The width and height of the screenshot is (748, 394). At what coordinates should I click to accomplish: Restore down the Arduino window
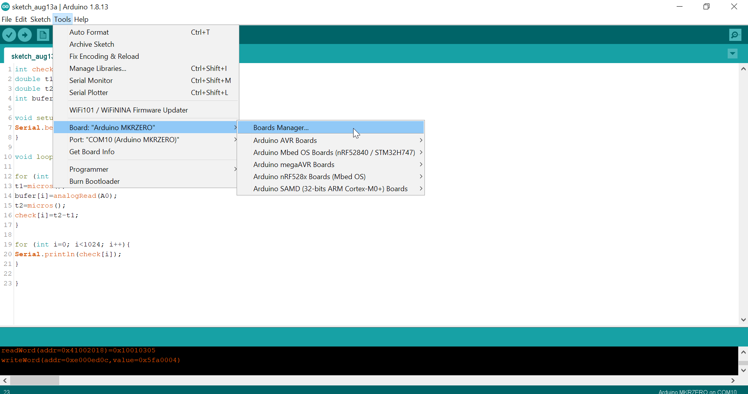[x=706, y=7]
